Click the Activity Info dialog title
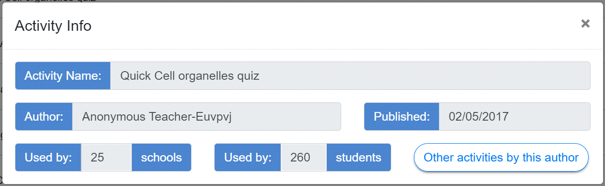605x186 pixels. click(x=53, y=25)
